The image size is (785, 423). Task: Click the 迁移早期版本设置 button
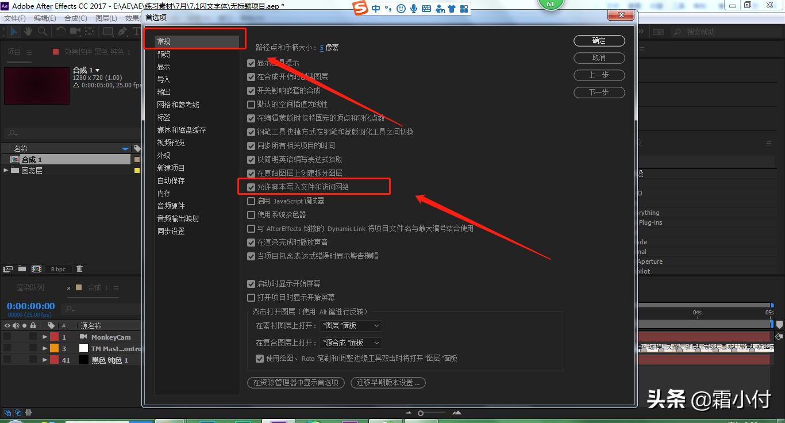point(388,382)
